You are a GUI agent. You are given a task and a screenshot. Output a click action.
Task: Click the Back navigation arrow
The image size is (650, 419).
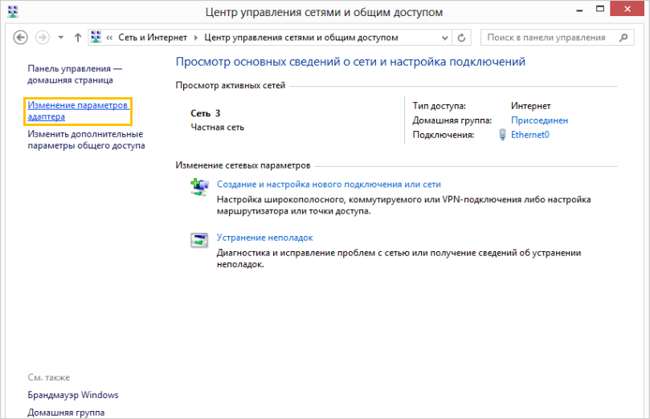coord(21,38)
